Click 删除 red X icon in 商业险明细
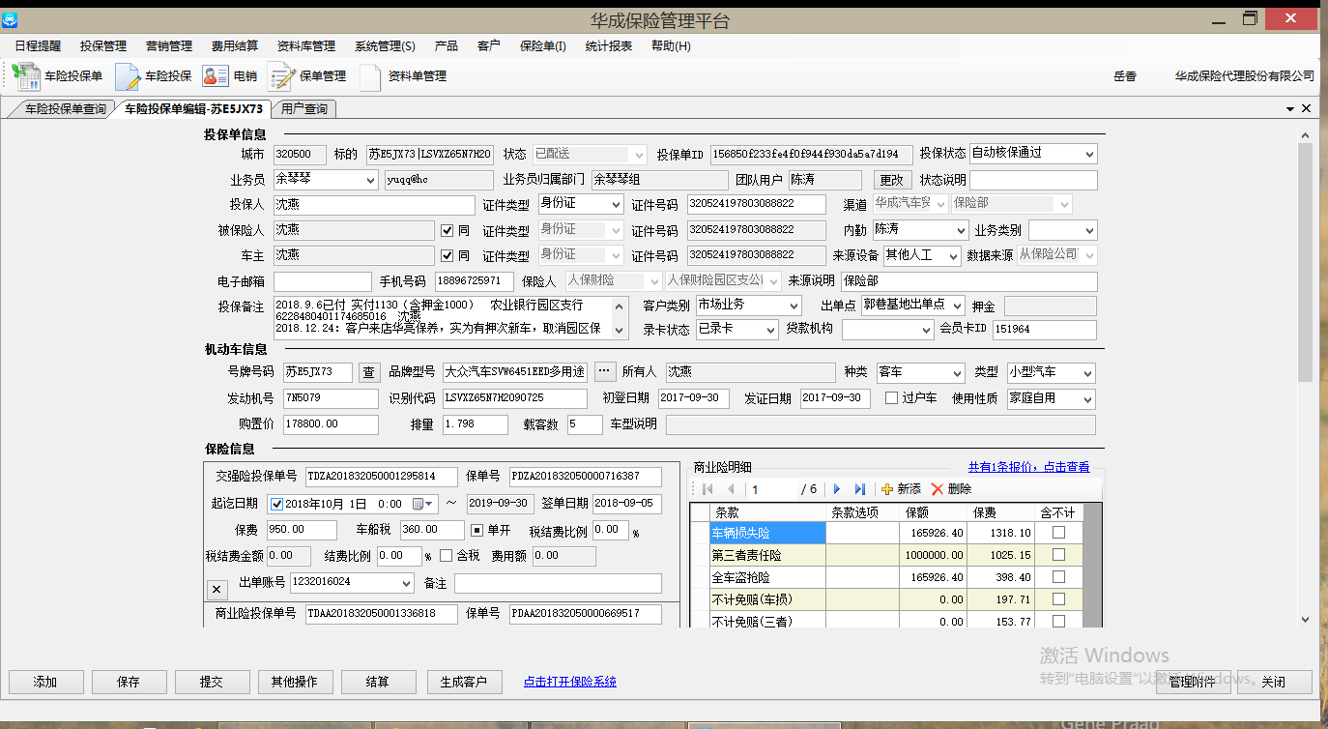 point(937,489)
